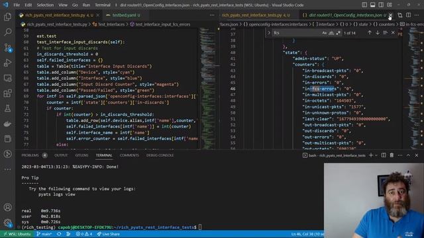Open More Actions for the right editor group

[417, 15]
